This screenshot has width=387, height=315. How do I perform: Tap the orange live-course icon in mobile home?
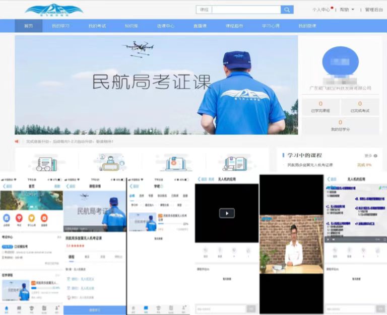tap(44, 218)
